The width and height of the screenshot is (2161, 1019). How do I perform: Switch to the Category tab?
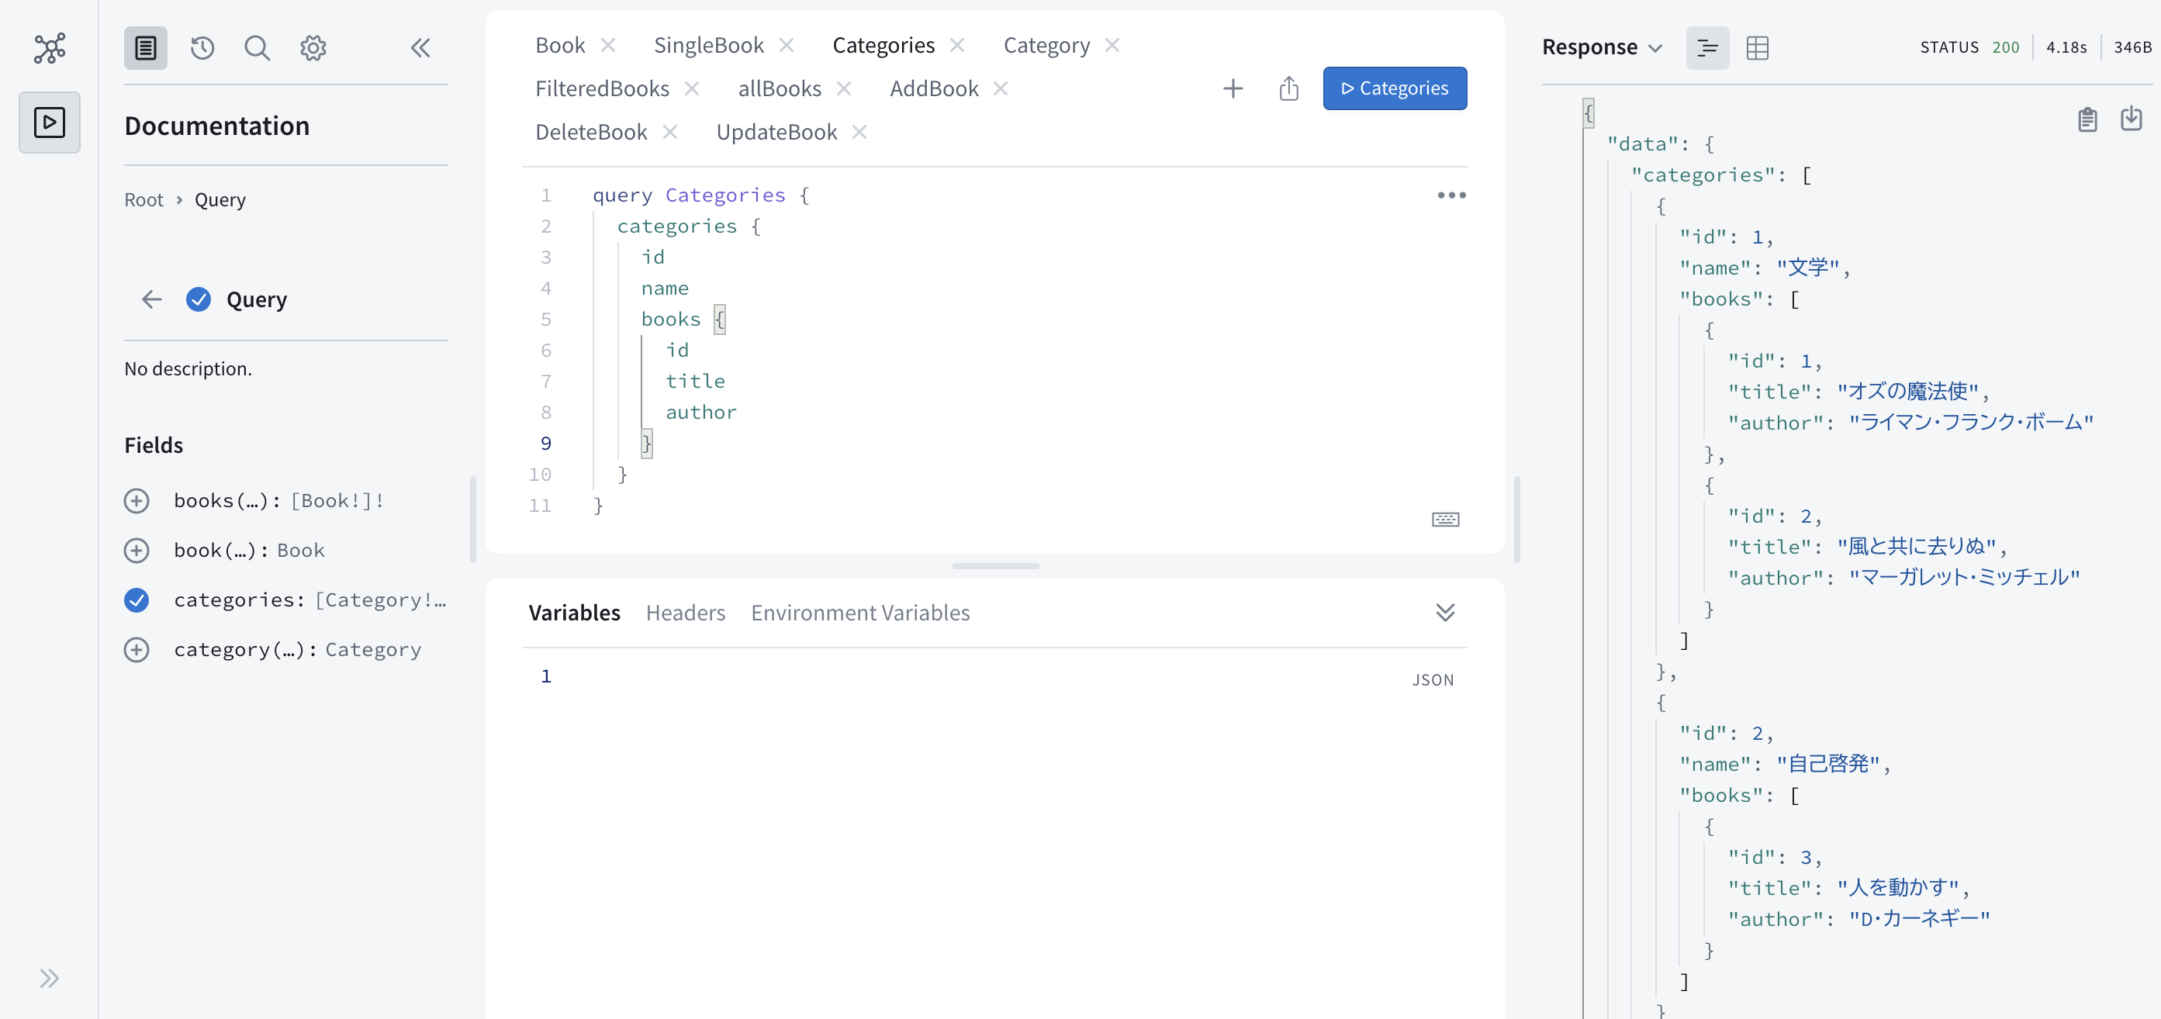click(x=1047, y=44)
